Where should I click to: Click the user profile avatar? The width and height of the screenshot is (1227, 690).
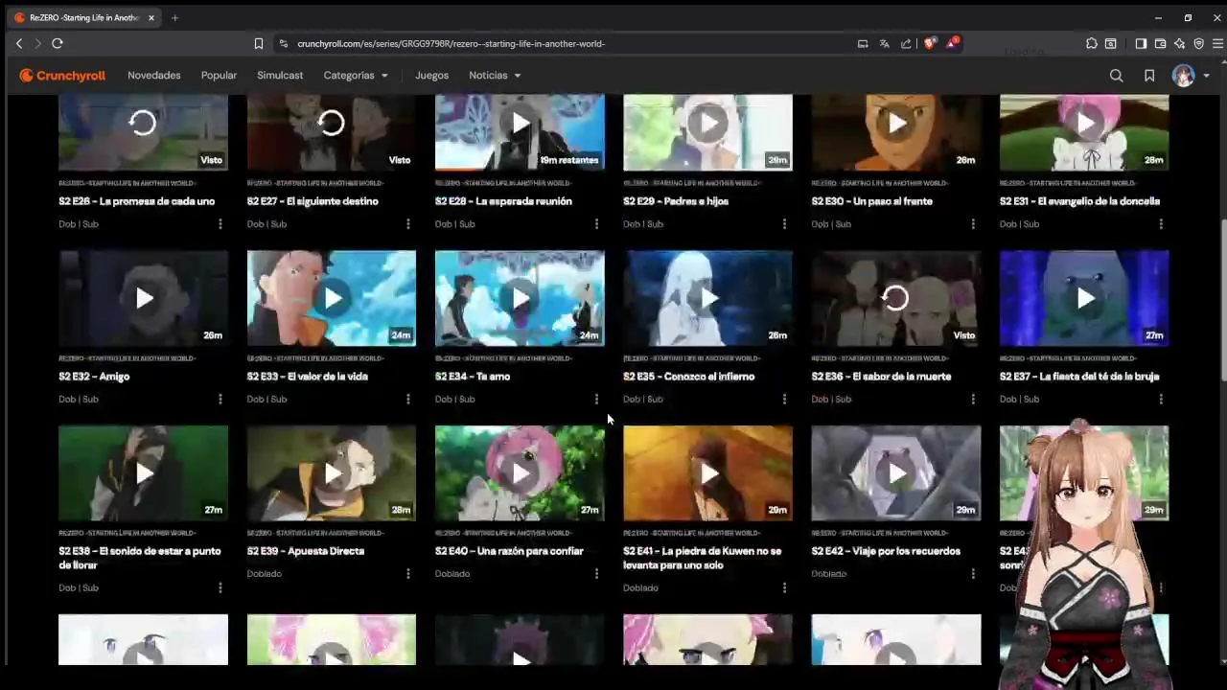(x=1184, y=76)
